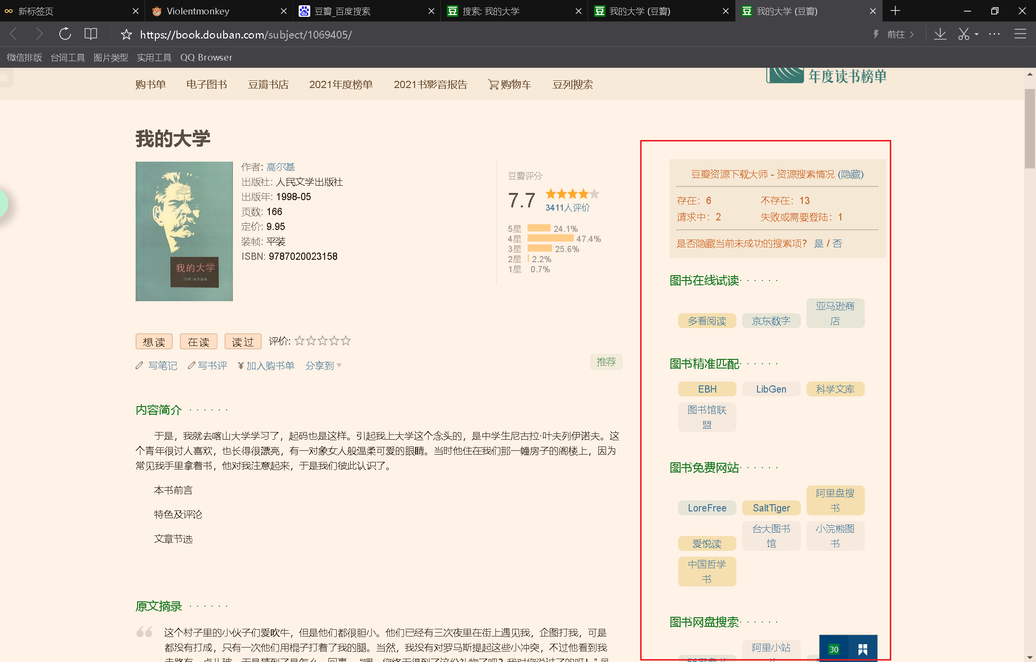This screenshot has width=1036, height=662.
Task: Open the 2021书影音报告 link
Action: [430, 85]
